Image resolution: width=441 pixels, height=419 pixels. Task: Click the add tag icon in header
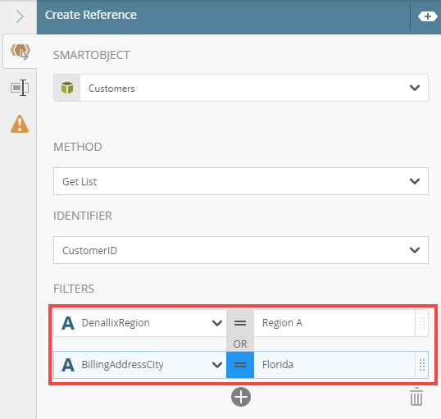click(427, 16)
